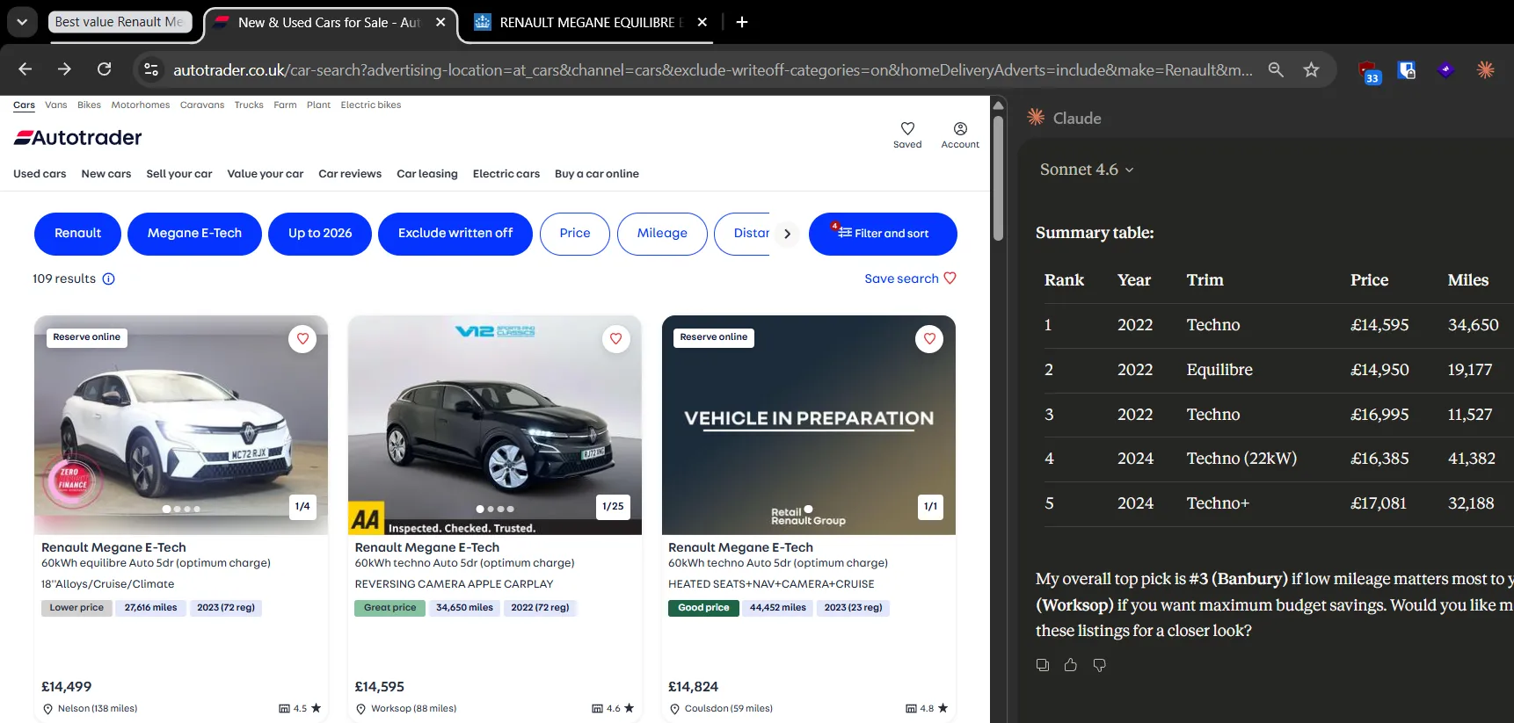Image resolution: width=1514 pixels, height=723 pixels.
Task: Go to Value your car
Action: 266,174
